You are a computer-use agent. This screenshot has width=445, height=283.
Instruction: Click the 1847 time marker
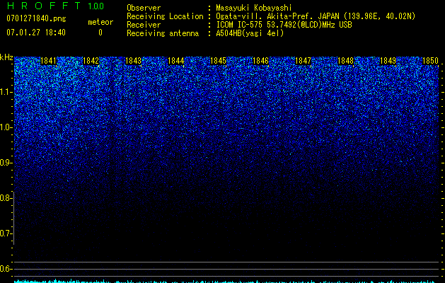(x=303, y=61)
